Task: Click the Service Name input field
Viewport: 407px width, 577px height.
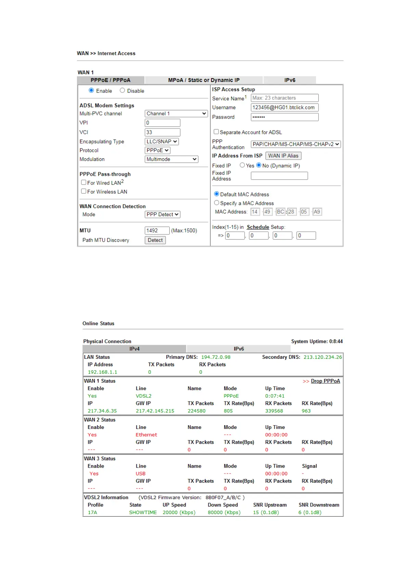Action: pos(285,98)
